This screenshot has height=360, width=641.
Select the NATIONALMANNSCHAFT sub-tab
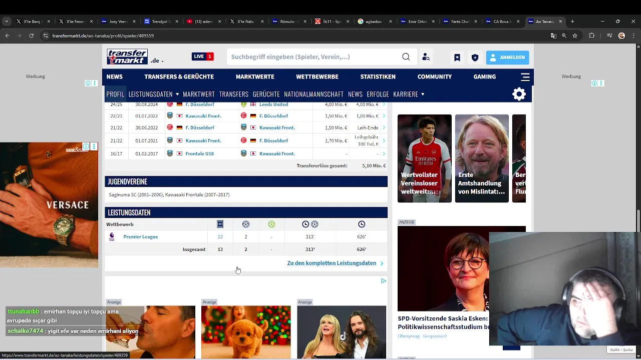313,94
